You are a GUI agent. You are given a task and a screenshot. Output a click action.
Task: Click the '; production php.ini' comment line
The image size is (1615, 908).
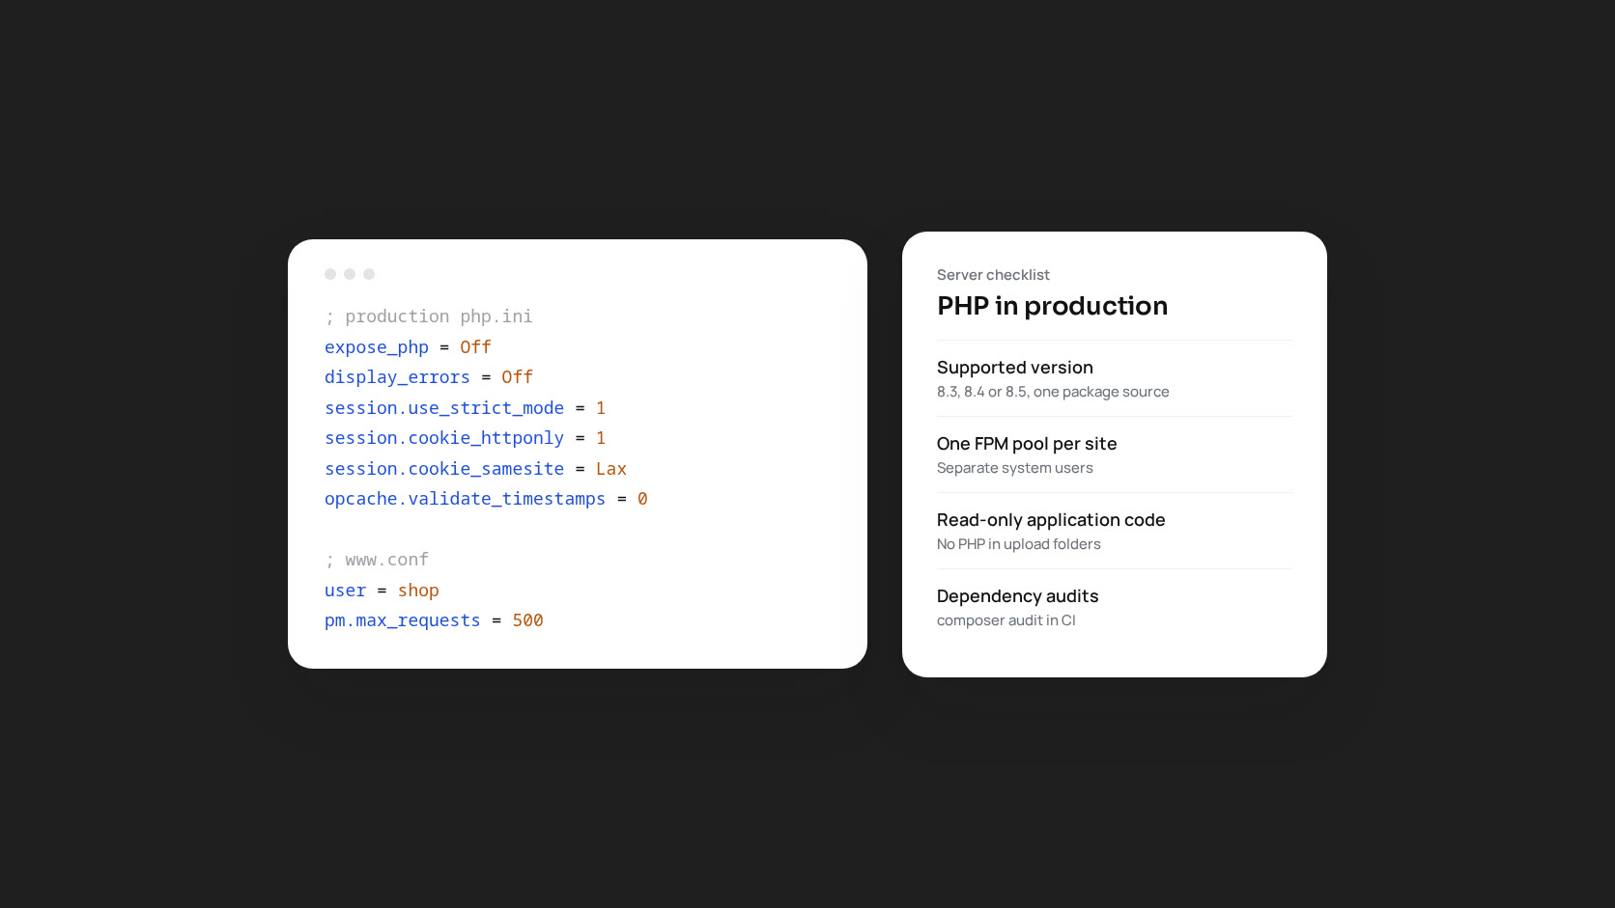click(429, 316)
